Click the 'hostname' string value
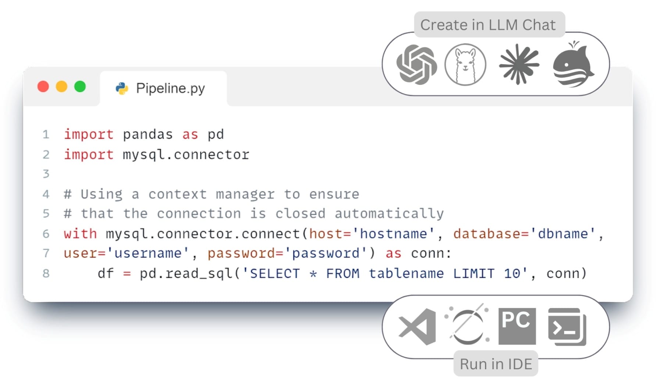Viewport: 667px width, 381px height. (x=393, y=233)
